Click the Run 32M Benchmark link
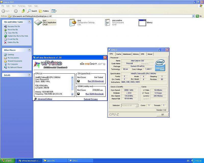The height and width of the screenshot is (163, 204). point(96,81)
